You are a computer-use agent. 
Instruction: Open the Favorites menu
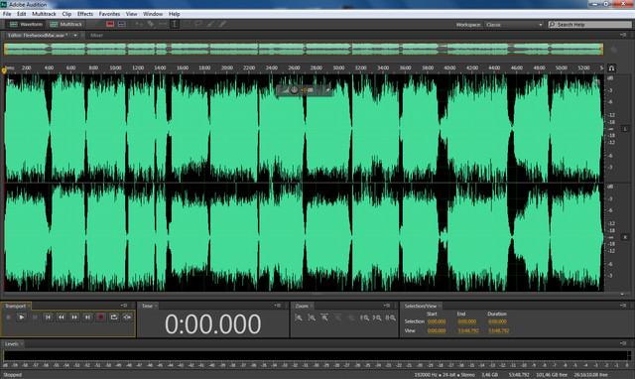tap(109, 14)
